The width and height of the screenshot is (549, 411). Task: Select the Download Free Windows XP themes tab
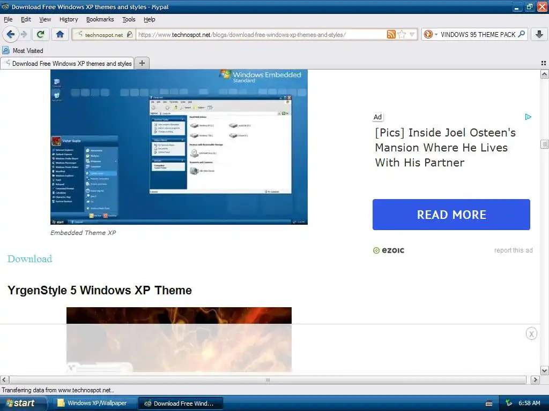coord(67,63)
